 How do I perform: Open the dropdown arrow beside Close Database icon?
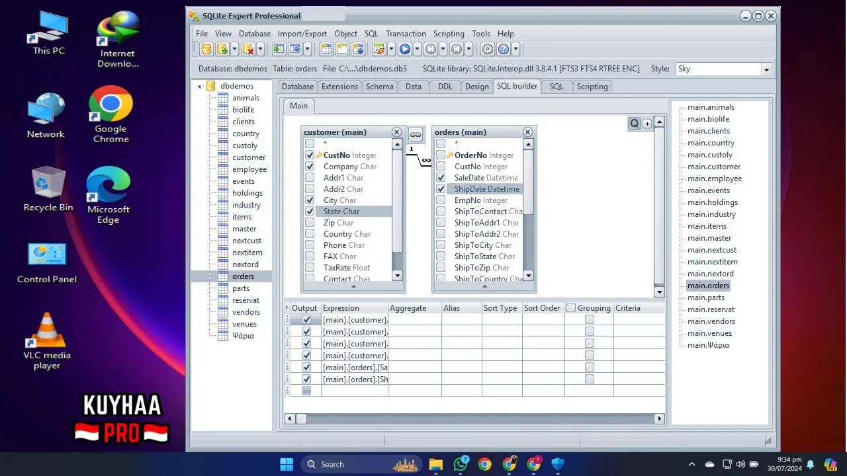pos(260,49)
